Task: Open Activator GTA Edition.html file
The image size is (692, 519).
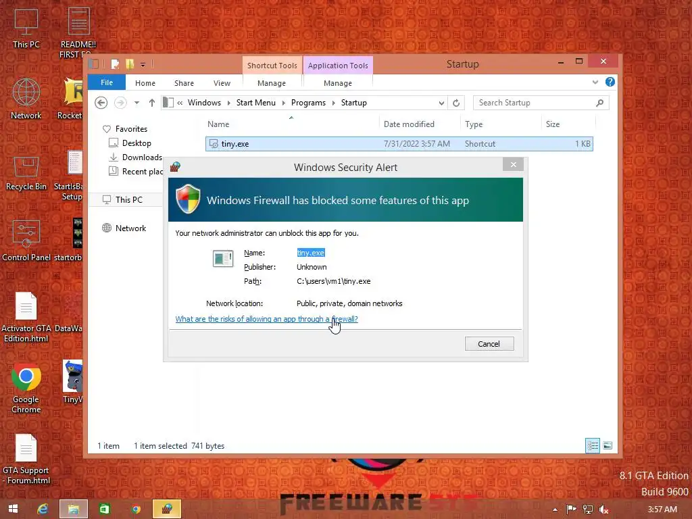Action: tap(26, 318)
